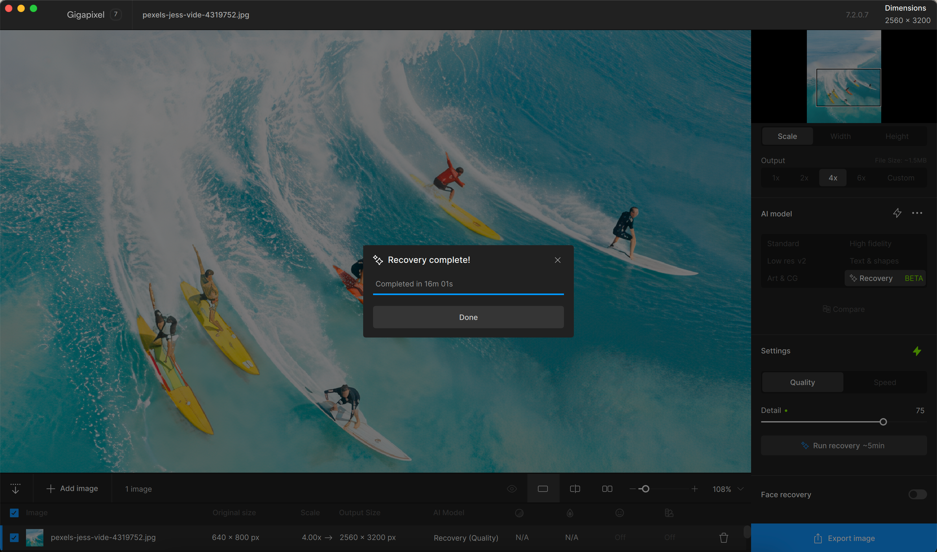The image size is (937, 552).
Task: Select the Text & shapes model
Action: coord(874,261)
